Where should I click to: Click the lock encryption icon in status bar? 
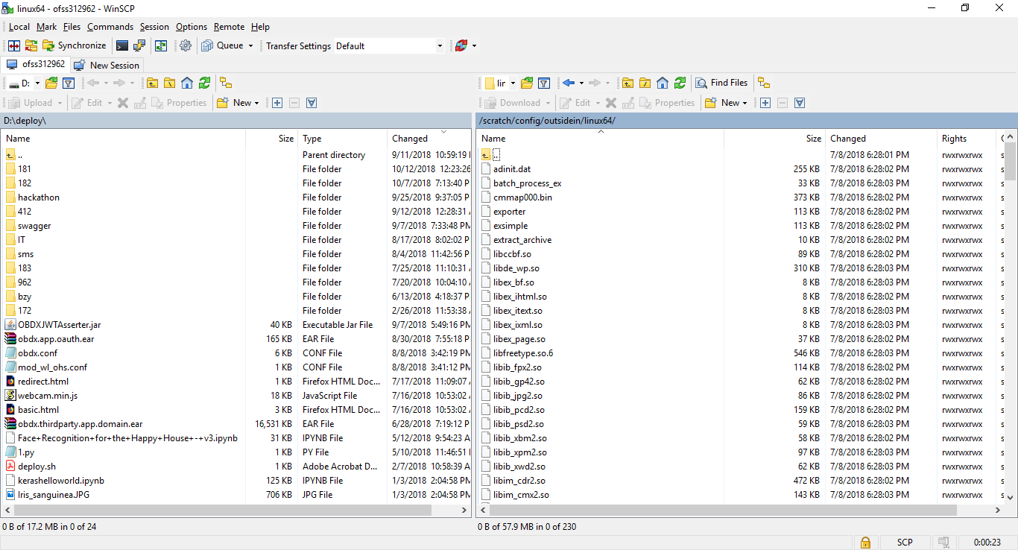point(865,543)
